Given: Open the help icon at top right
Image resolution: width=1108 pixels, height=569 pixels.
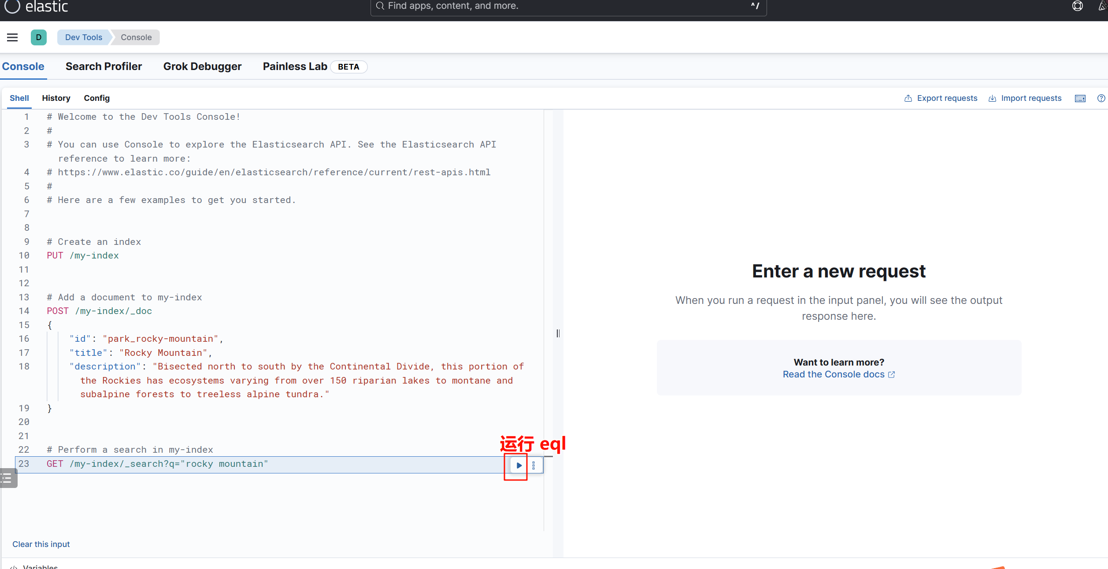Looking at the screenshot, I should click(1101, 98).
